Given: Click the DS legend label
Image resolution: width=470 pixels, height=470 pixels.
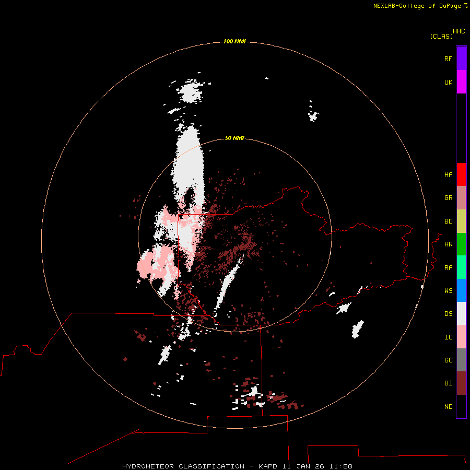Looking at the screenshot, I should pos(448,314).
